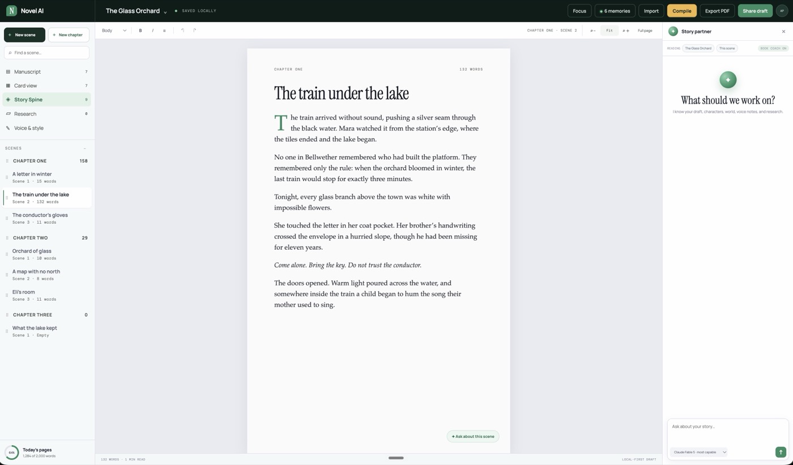Open the user avatar menu

click(782, 11)
